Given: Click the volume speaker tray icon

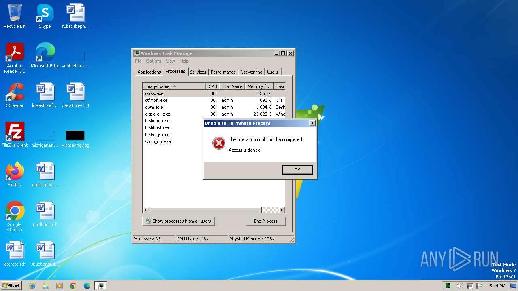Looking at the screenshot, I should click(x=460, y=286).
